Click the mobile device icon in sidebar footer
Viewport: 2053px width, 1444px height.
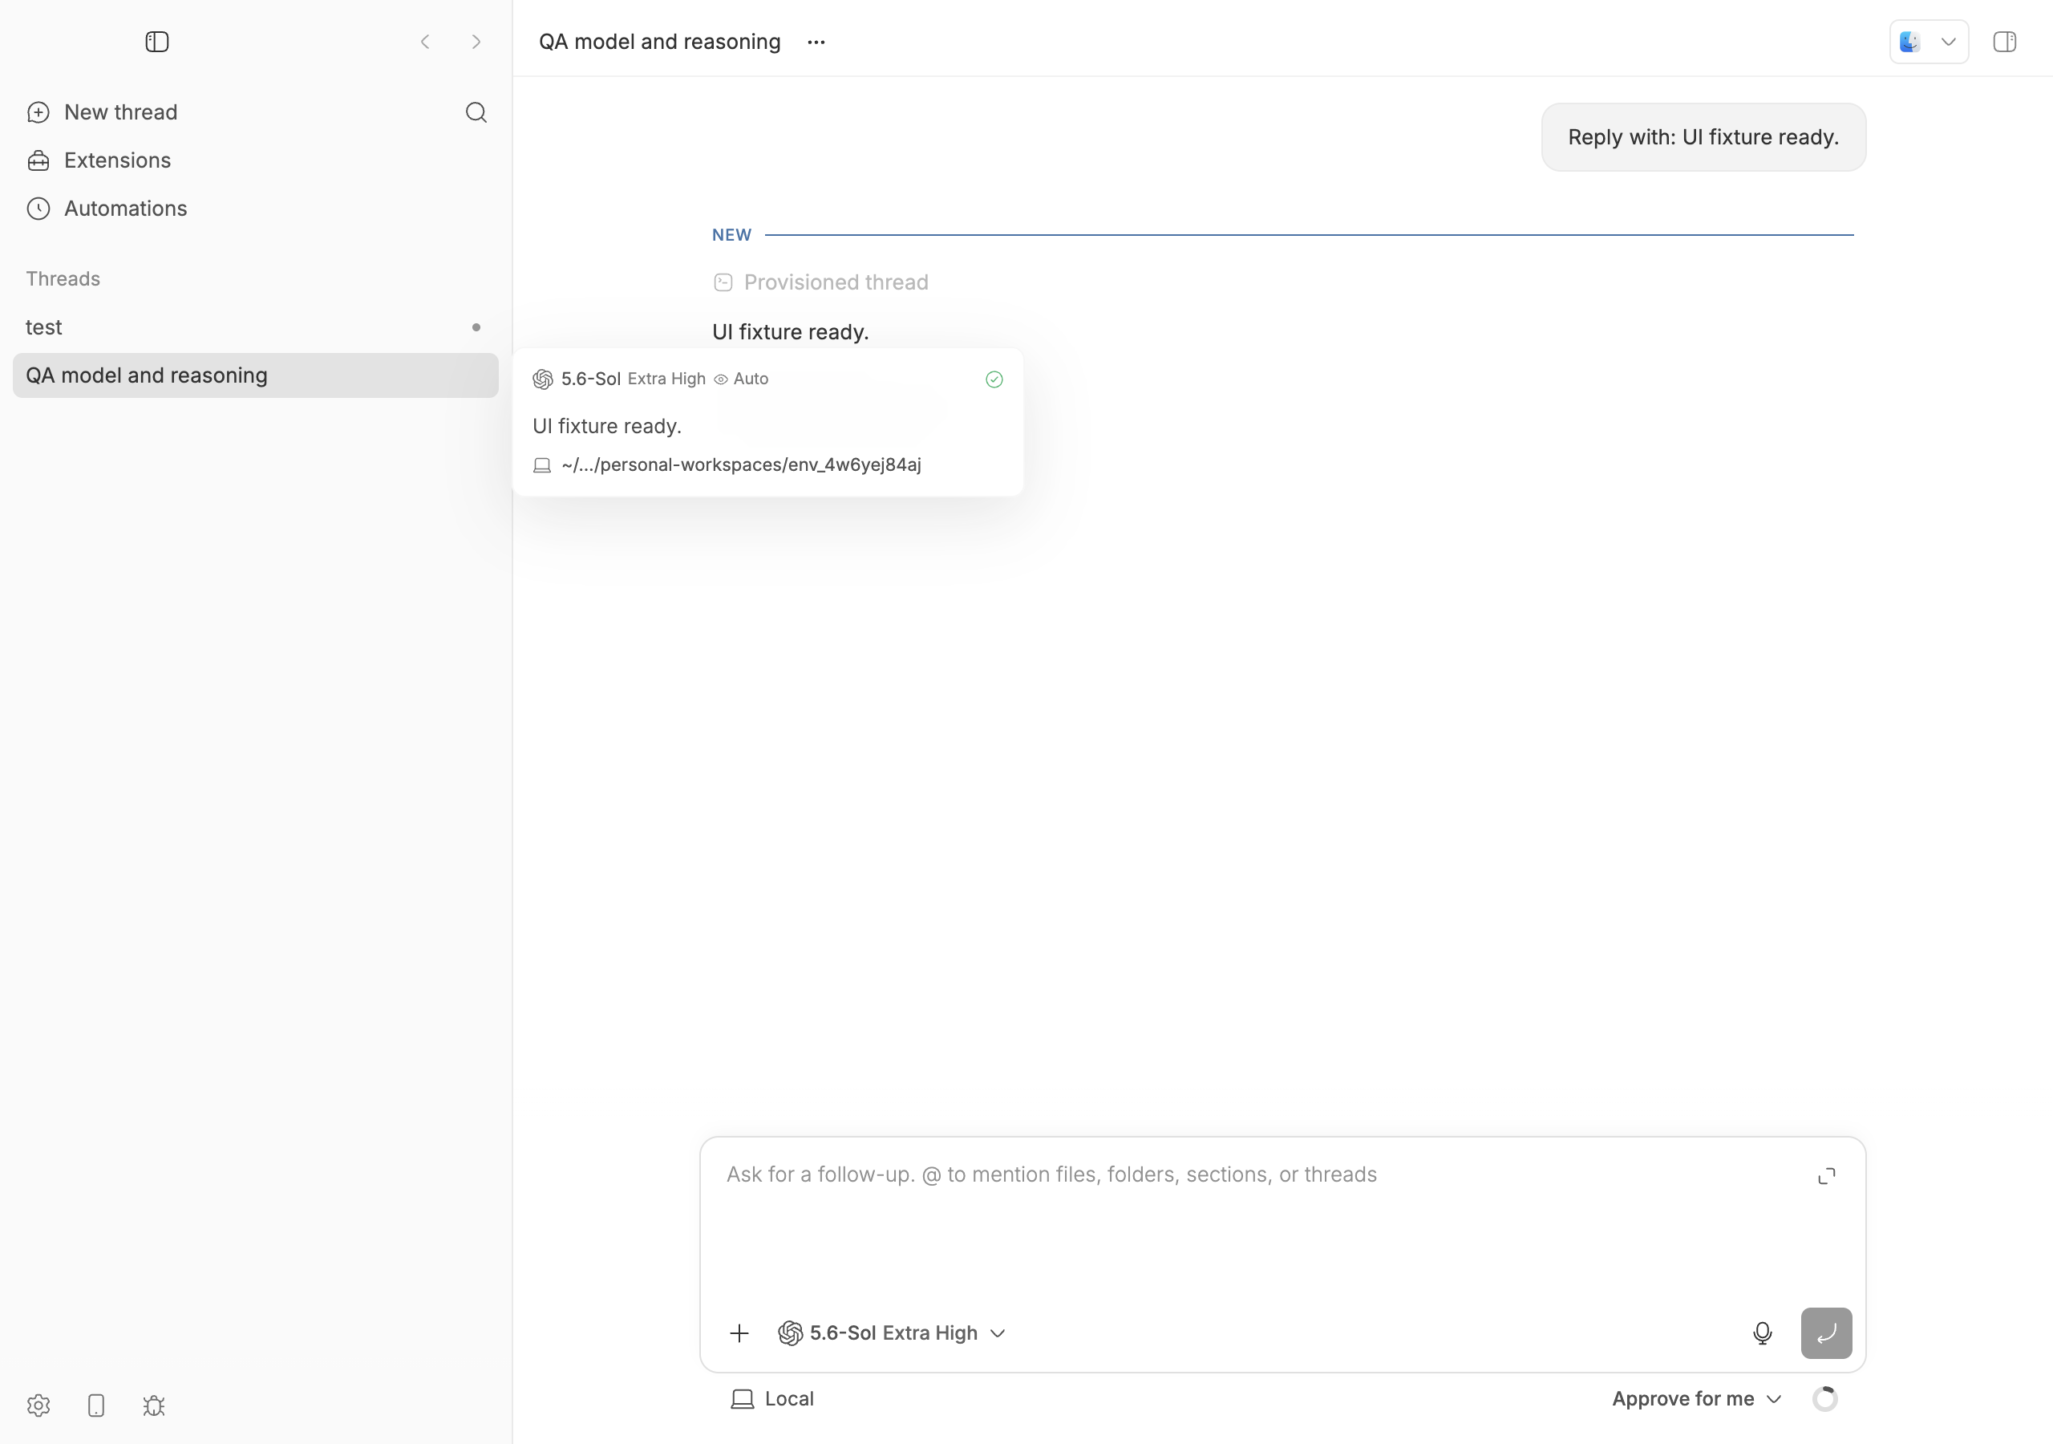click(x=96, y=1405)
